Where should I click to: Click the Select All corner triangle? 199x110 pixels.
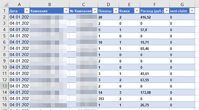point(6,5)
